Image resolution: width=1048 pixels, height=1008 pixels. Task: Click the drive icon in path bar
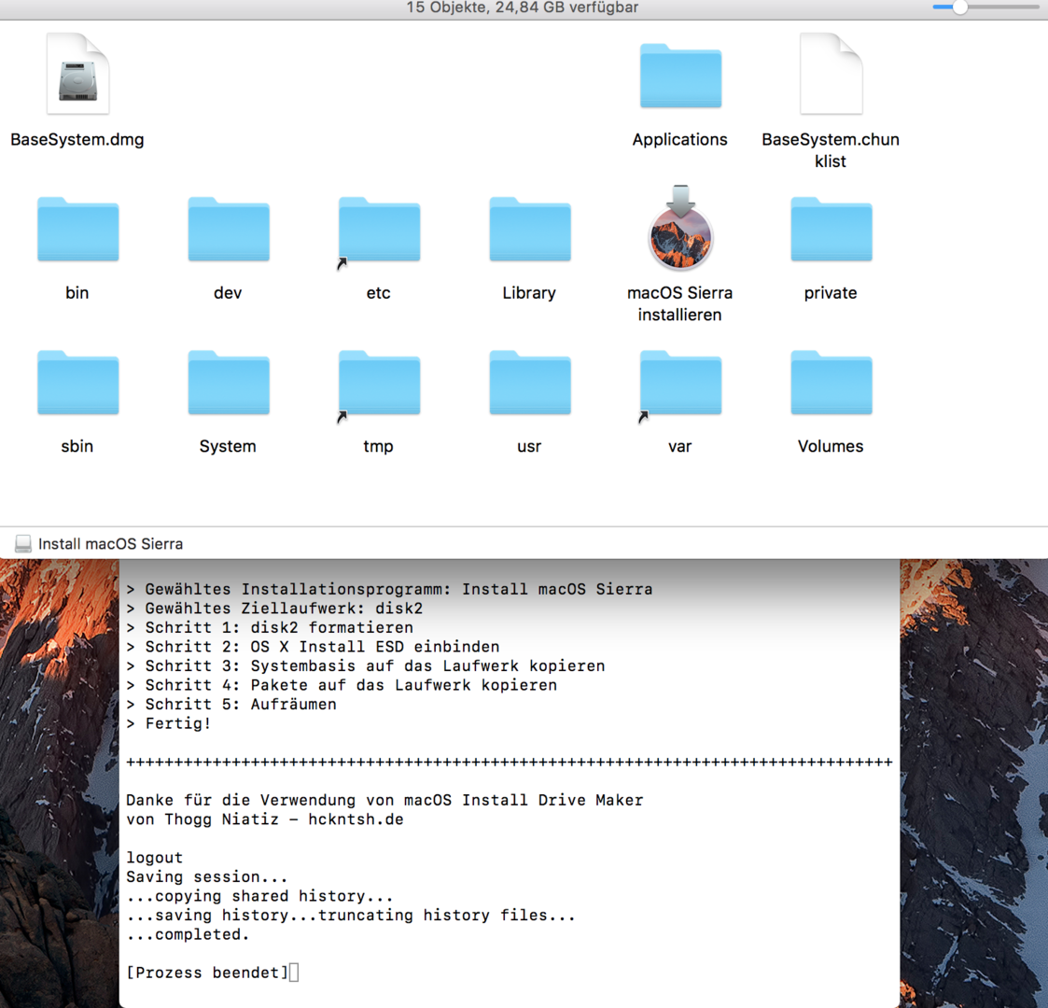click(x=23, y=544)
